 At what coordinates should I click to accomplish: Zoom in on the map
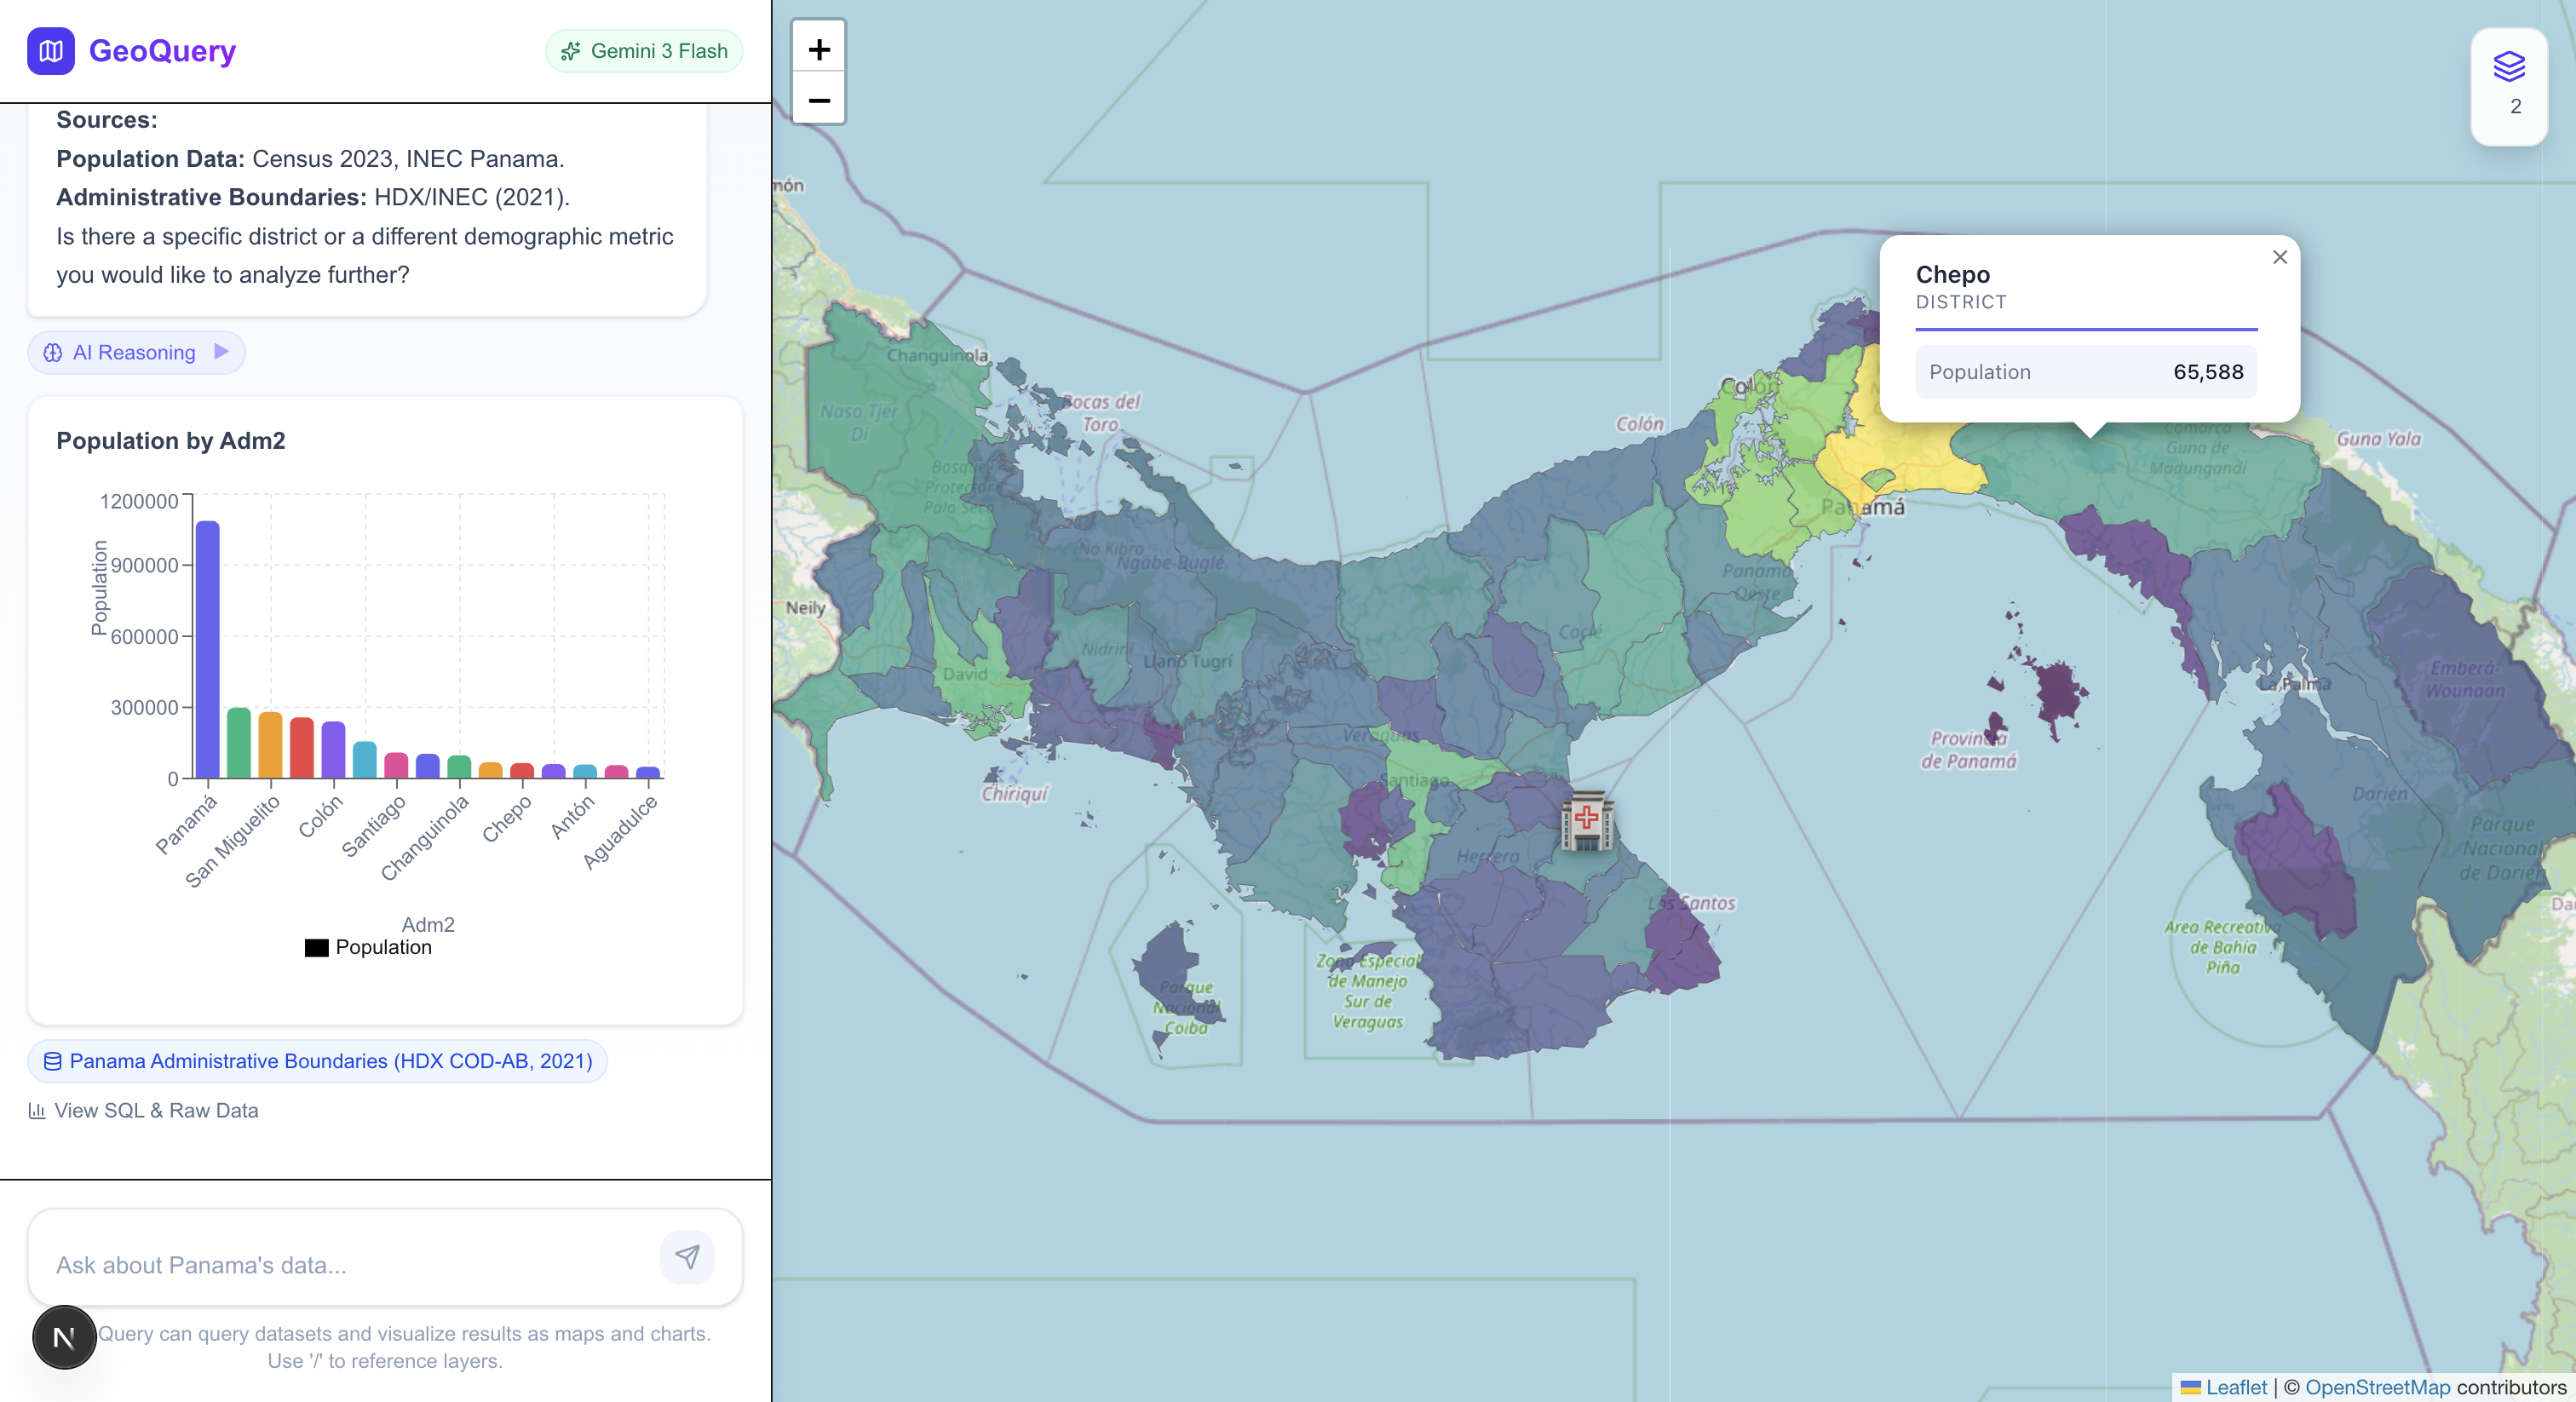click(x=818, y=49)
